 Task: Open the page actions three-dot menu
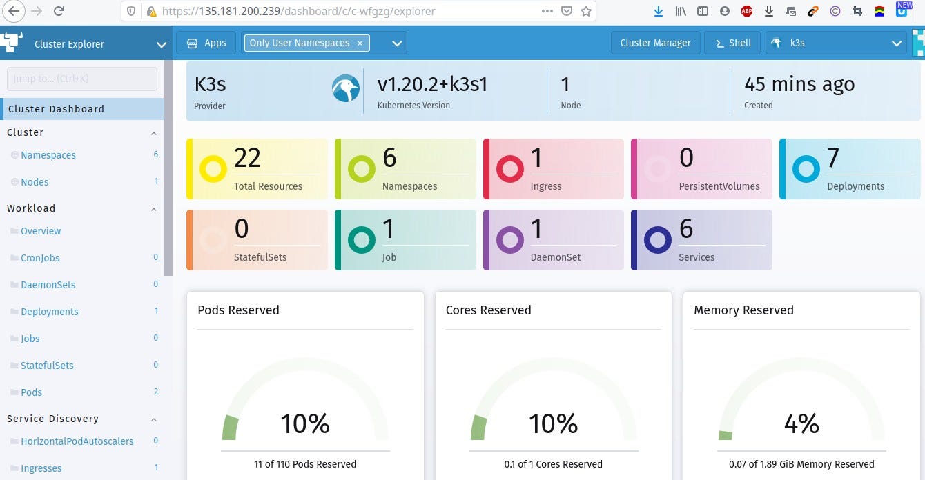547,11
